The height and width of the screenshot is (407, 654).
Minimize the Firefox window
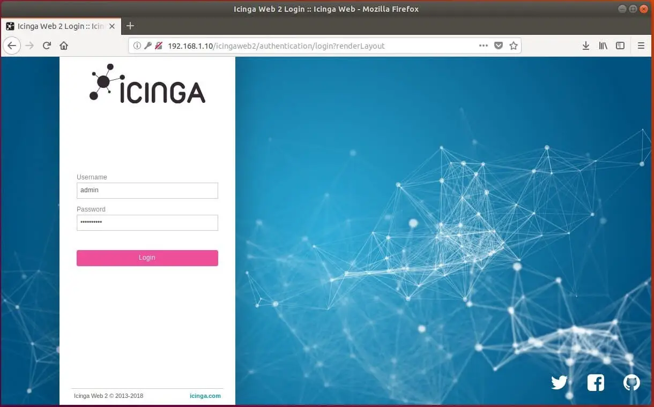pos(623,9)
